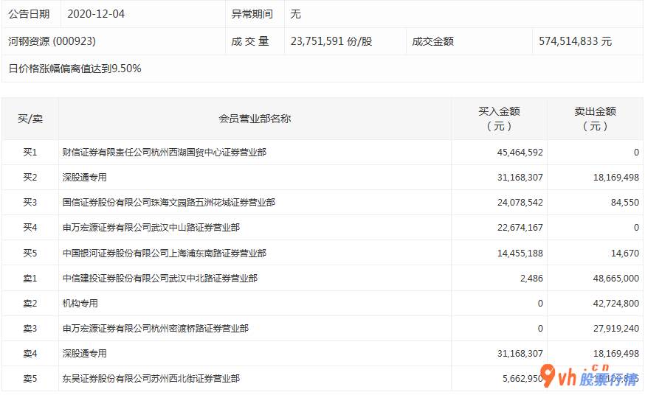Click 深股通专用 in the 卖4 row
Image resolution: width=645 pixels, height=395 pixels.
pos(84,354)
